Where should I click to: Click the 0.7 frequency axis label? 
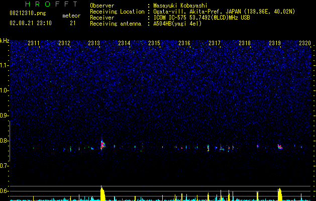click(x=5, y=166)
